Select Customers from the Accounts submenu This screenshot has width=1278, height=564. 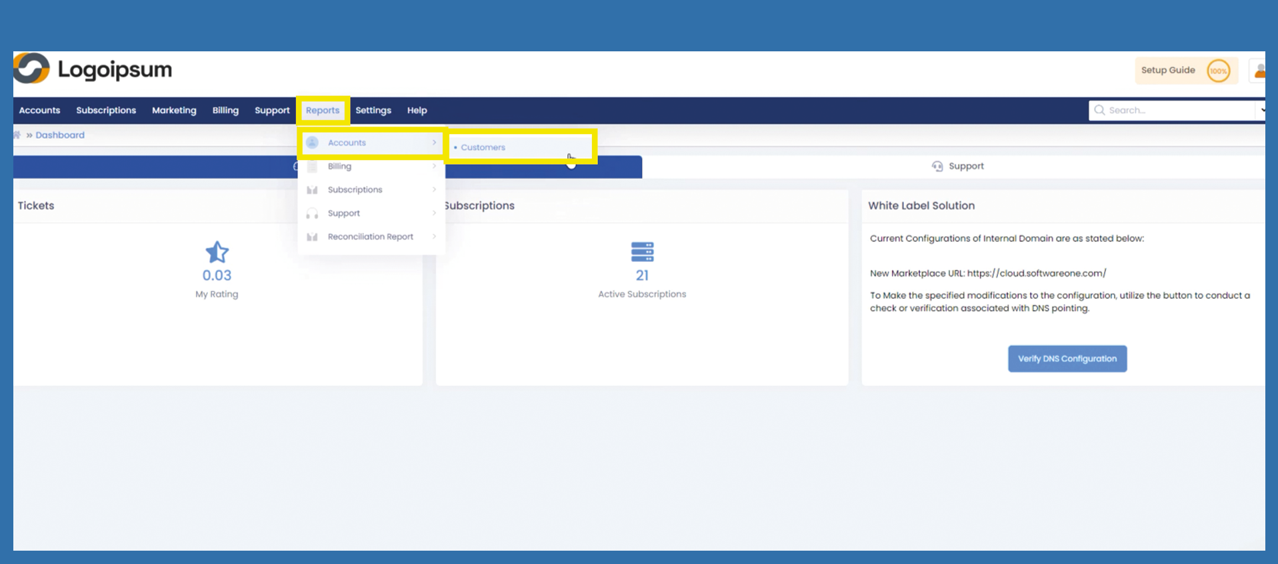(483, 147)
